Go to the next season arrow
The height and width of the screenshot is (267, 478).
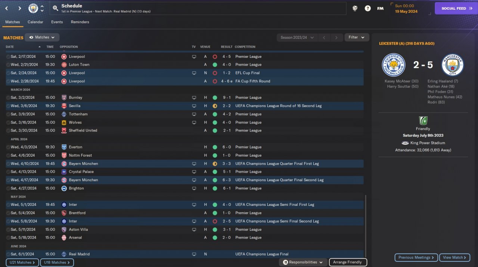336,37
